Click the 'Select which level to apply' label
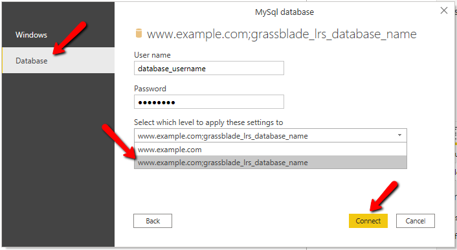 [x=208, y=122]
